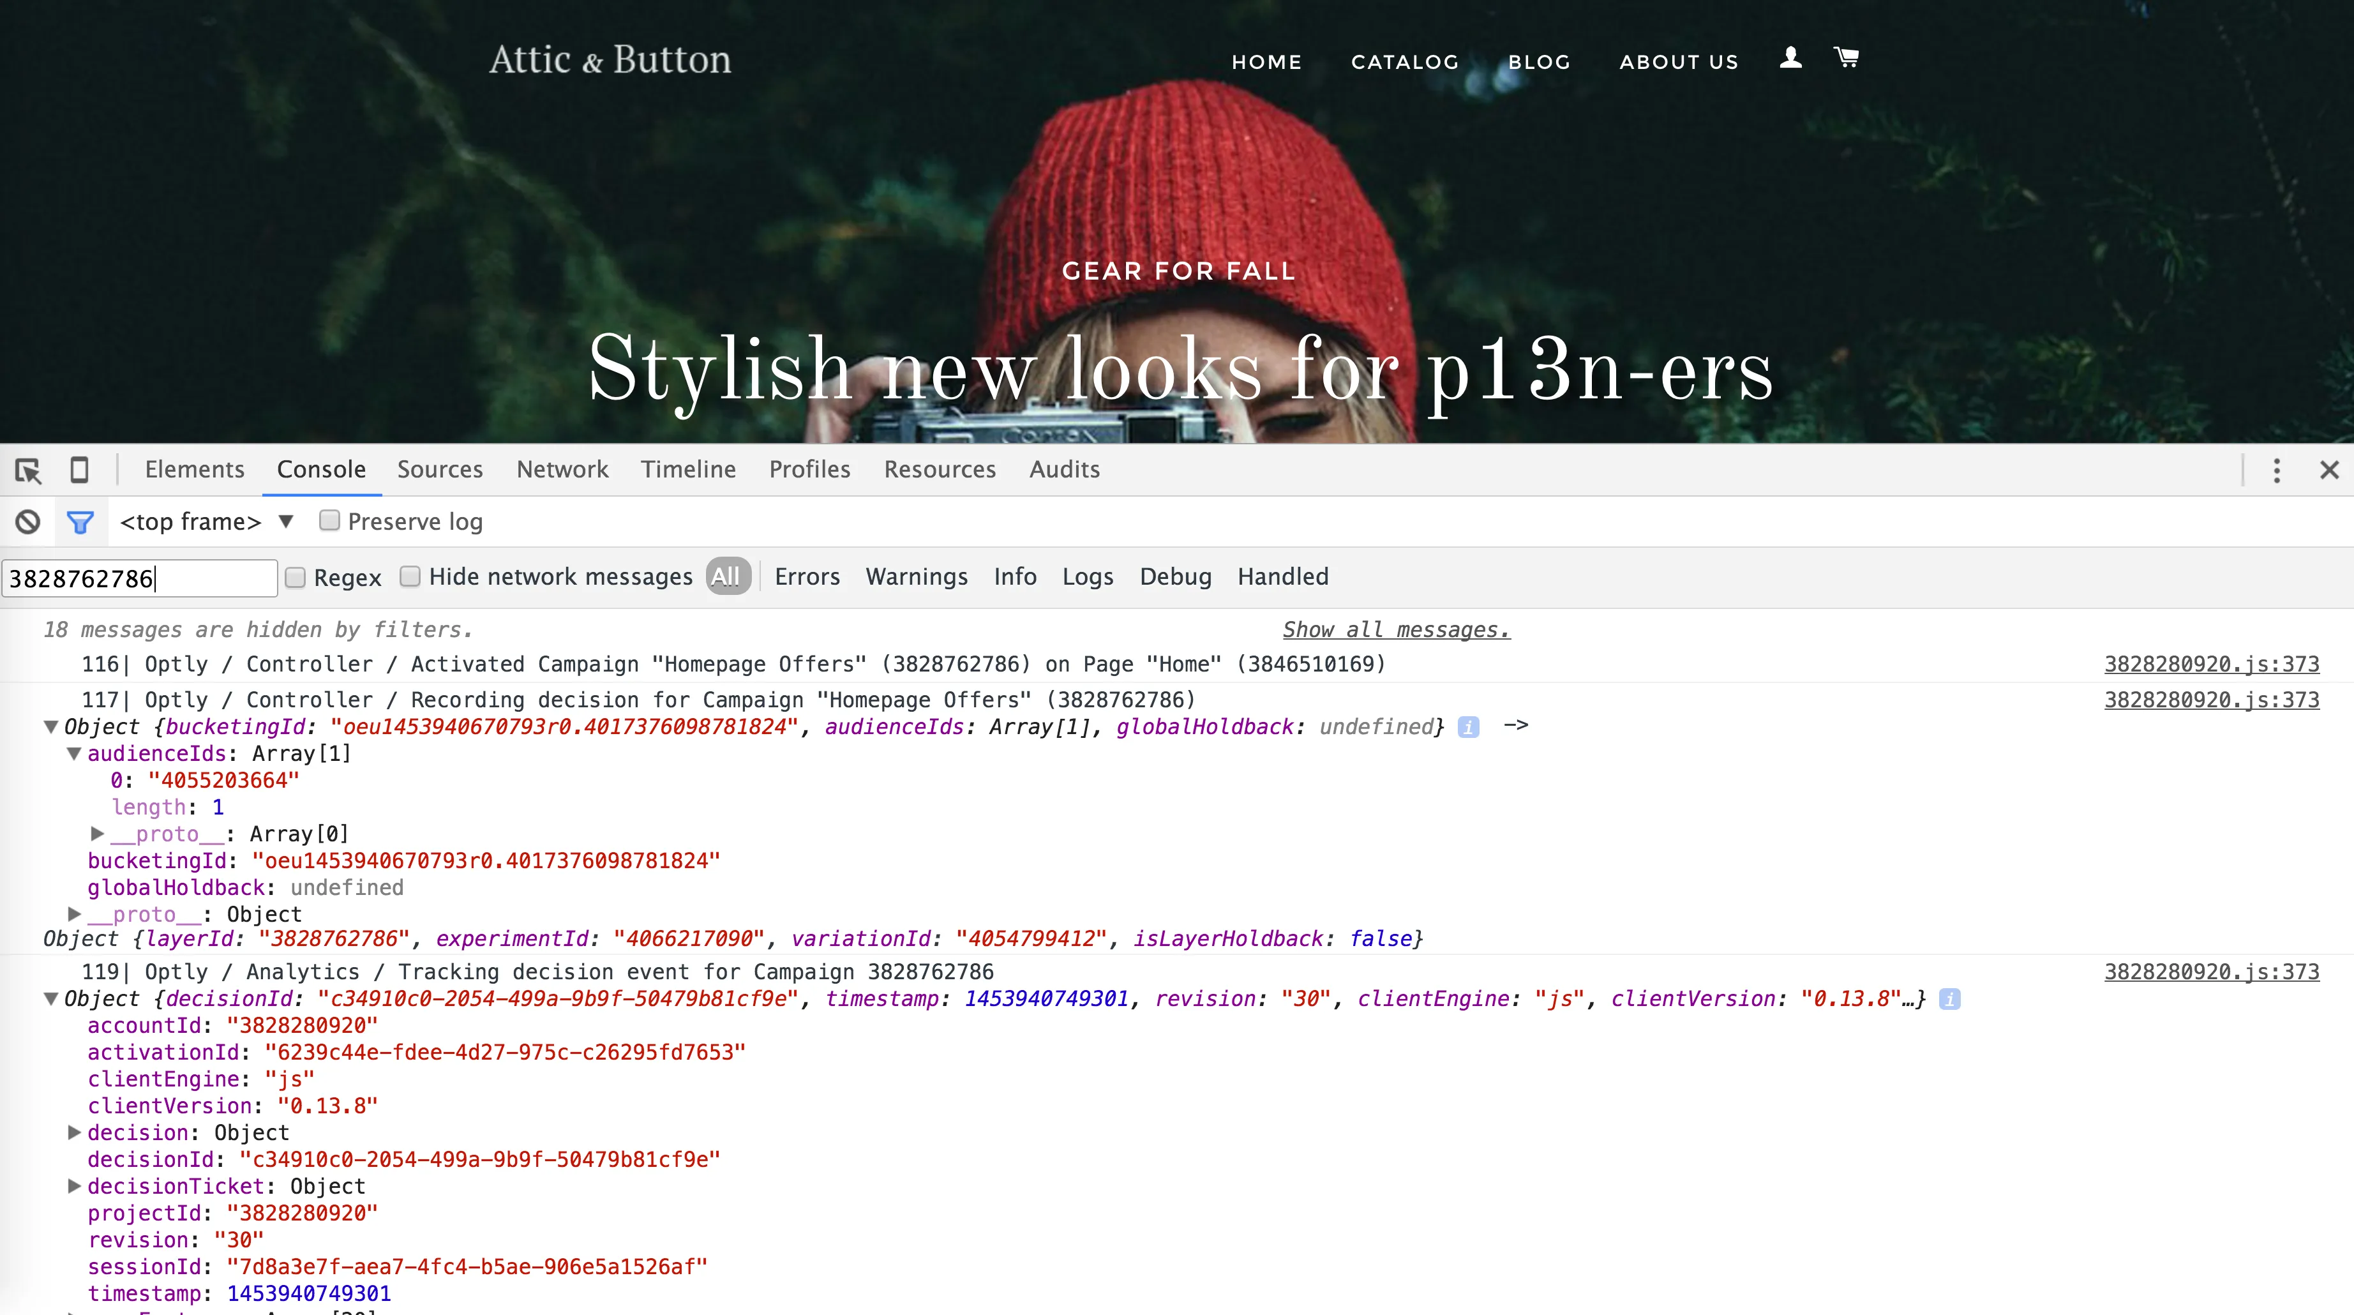2354x1315 pixels.
Task: Activate the inspect element picker icon
Action: 28,470
